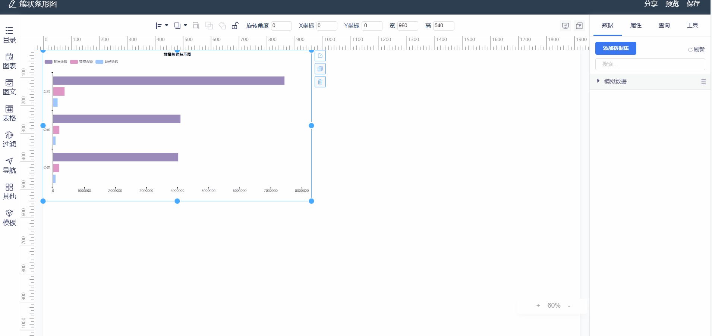
Task: Open the alignment dropdown arrow in toolbar
Action: [x=167, y=25]
